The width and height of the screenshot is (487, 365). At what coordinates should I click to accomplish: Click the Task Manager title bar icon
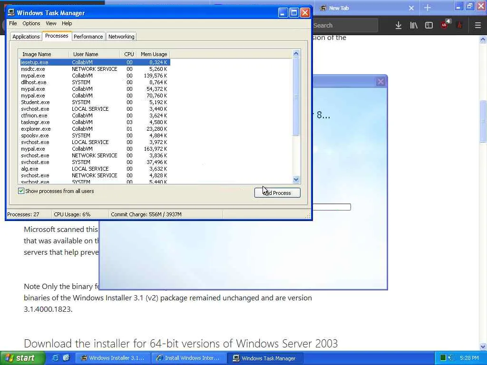pyautogui.click(x=11, y=12)
